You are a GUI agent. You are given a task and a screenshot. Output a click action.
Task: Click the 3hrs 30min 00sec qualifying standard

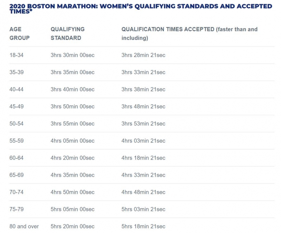72,55
